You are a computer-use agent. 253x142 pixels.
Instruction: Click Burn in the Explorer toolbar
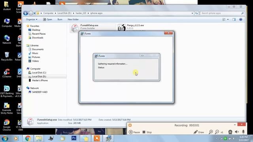point(60,19)
